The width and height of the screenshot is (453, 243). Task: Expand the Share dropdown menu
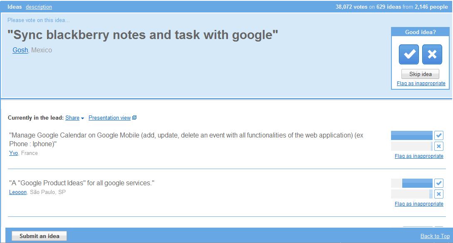pos(72,118)
